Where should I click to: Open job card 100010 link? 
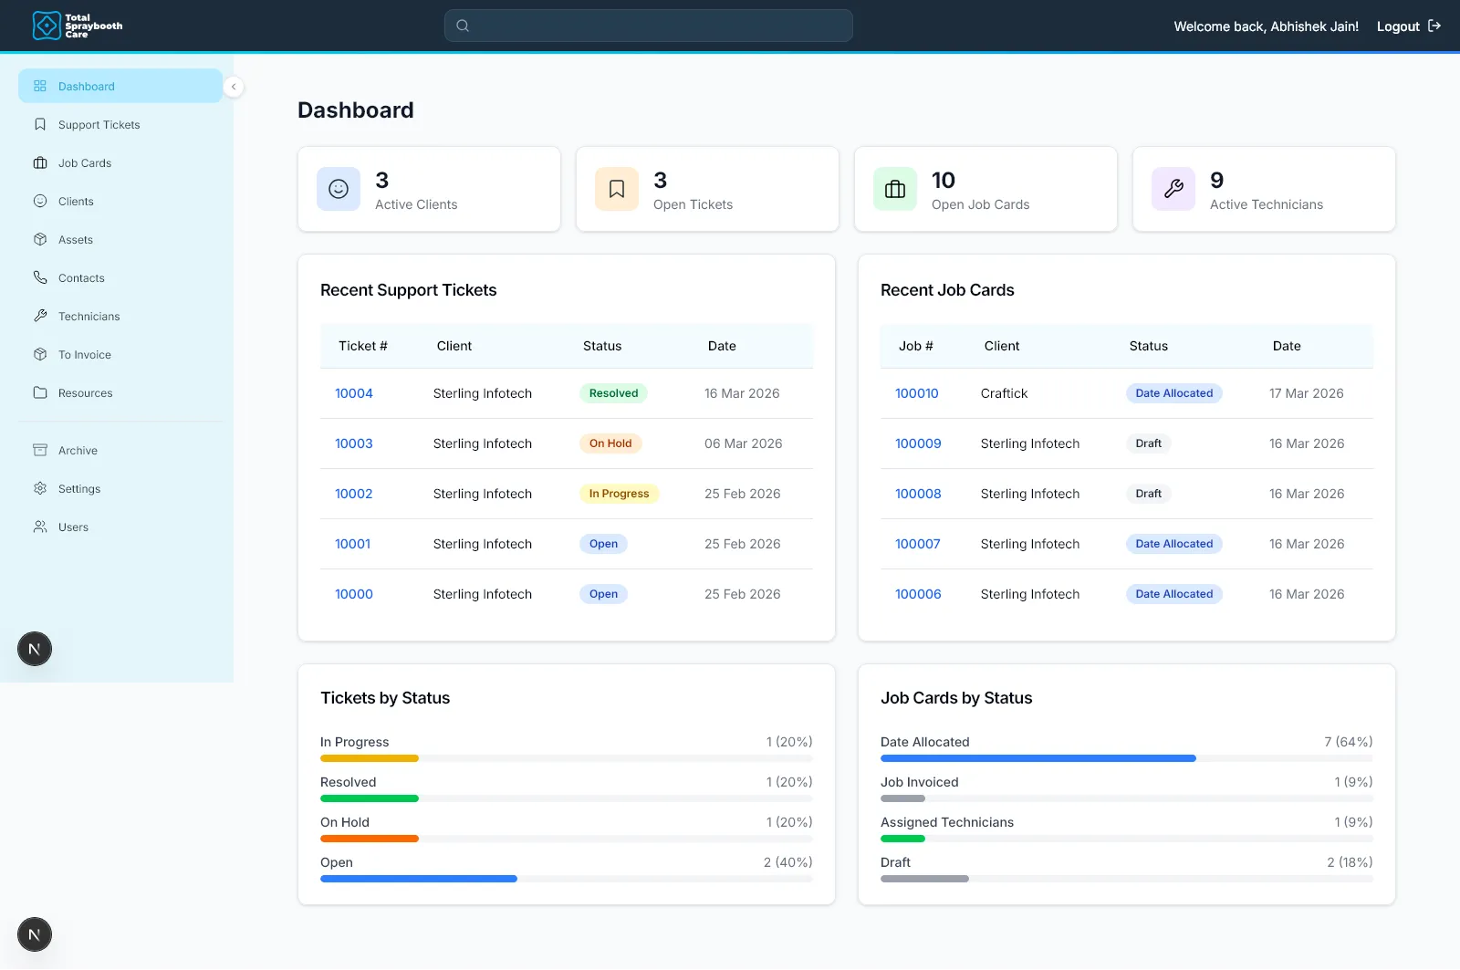coord(916,393)
